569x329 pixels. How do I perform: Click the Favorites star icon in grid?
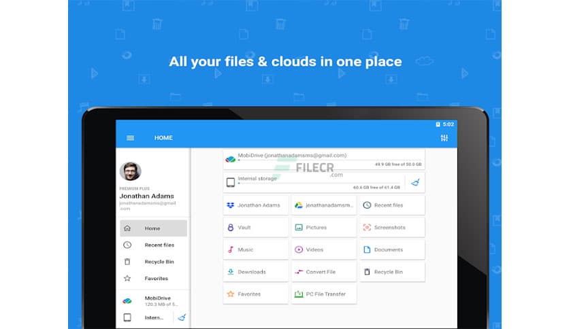[231, 294]
